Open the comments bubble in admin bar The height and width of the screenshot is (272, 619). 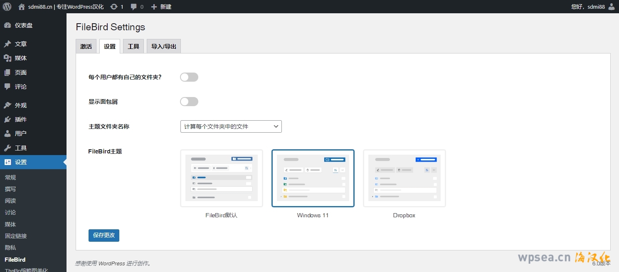[x=133, y=7]
